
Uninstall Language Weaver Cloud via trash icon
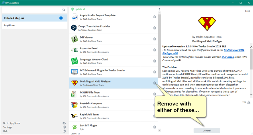[154, 61]
